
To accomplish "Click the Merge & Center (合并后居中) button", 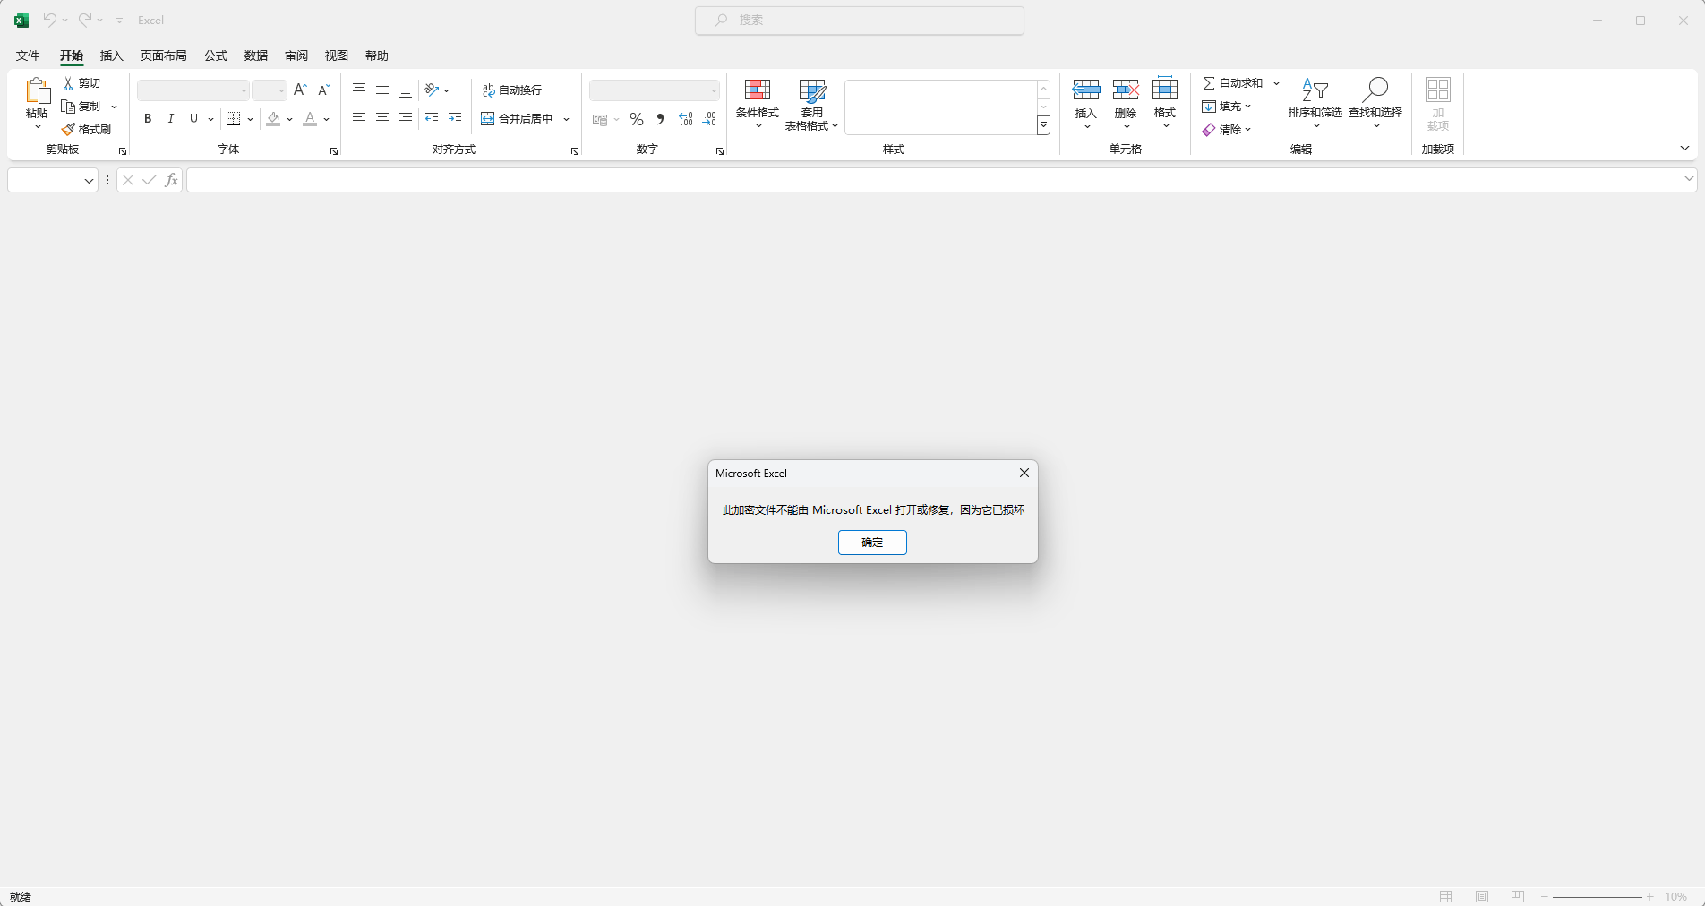I will 518,119.
